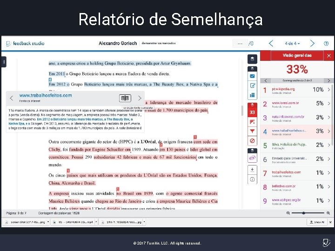Expand source 2 www.loreal.com.br chevron
335x251 pixels.
tap(329, 104)
